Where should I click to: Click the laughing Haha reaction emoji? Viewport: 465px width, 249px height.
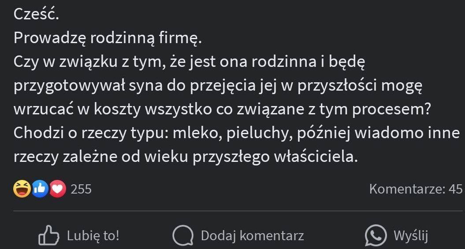(x=22, y=189)
